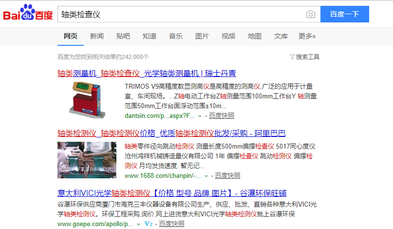Open the 地图 tab
This screenshot has width=393, height=229.
pyautogui.click(x=255, y=37)
